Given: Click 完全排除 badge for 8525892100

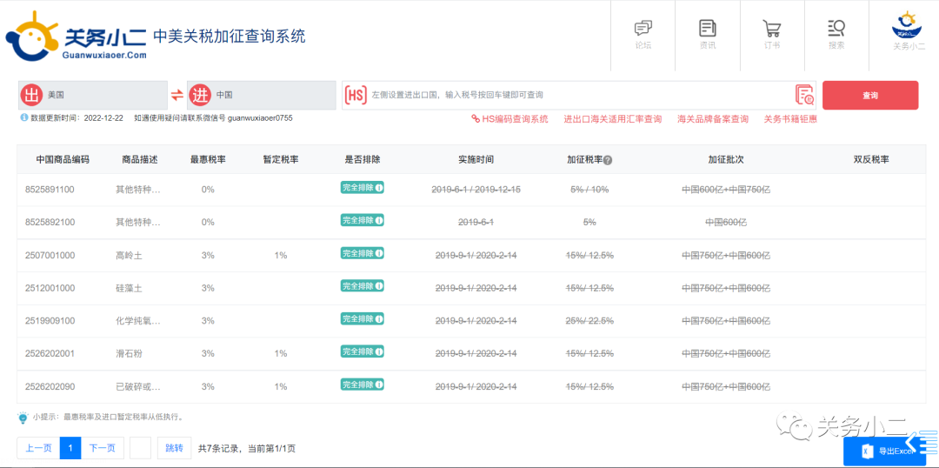Looking at the screenshot, I should click(363, 221).
